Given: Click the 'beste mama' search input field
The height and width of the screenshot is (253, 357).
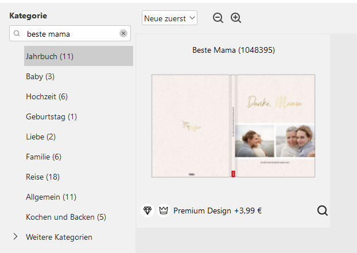Looking at the screenshot, I should 69,34.
